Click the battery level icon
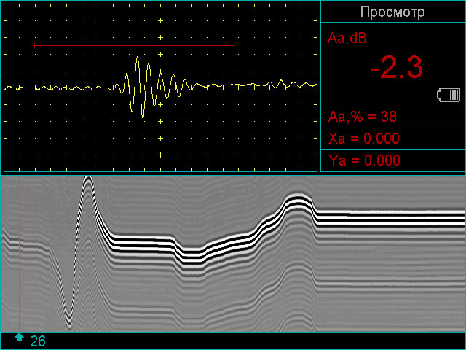 click(x=449, y=95)
